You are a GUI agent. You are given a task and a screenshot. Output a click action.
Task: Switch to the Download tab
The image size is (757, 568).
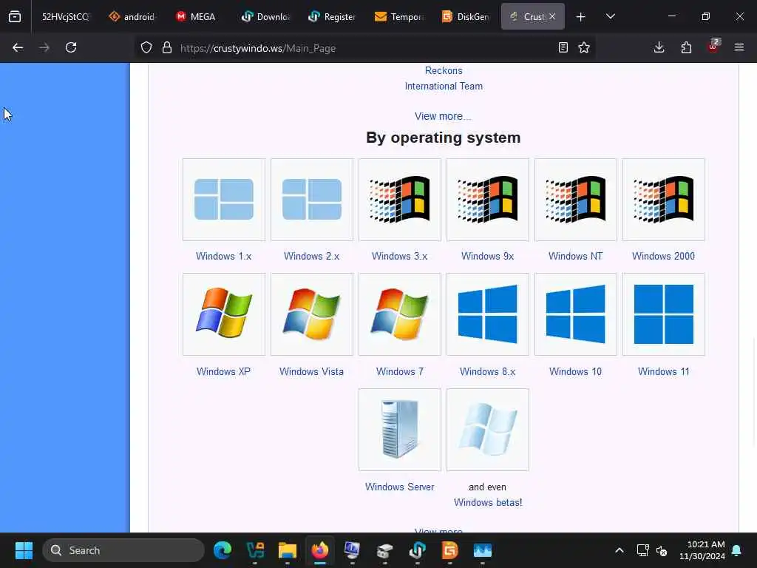pos(266,16)
